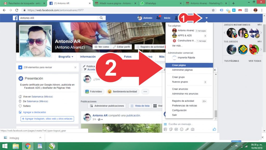
Task: Select Crear página menu entry
Action: coord(189,65)
